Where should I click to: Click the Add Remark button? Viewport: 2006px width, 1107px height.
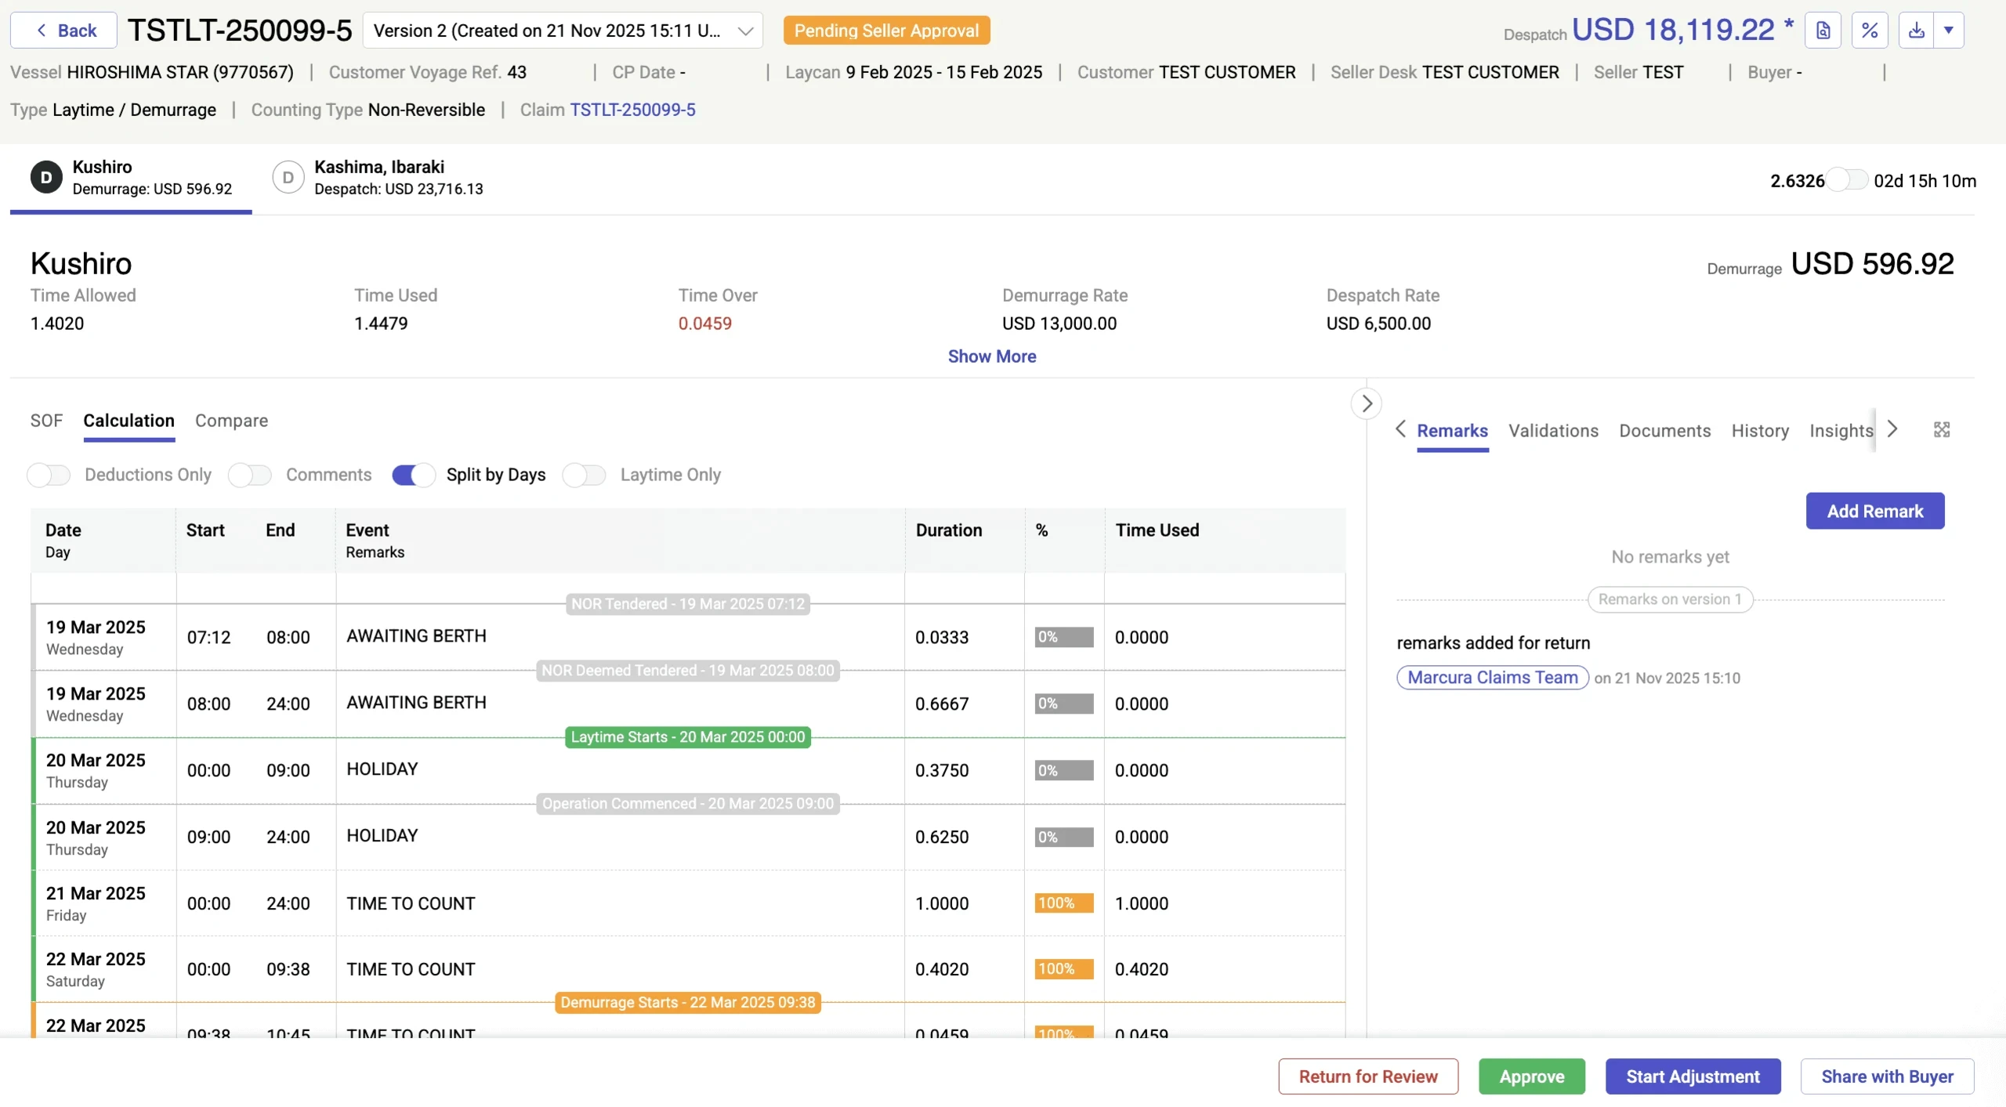(x=1875, y=511)
